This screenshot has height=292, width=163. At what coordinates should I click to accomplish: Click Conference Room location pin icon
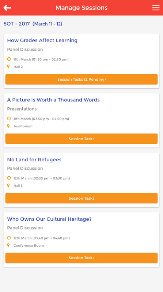(x=8, y=245)
